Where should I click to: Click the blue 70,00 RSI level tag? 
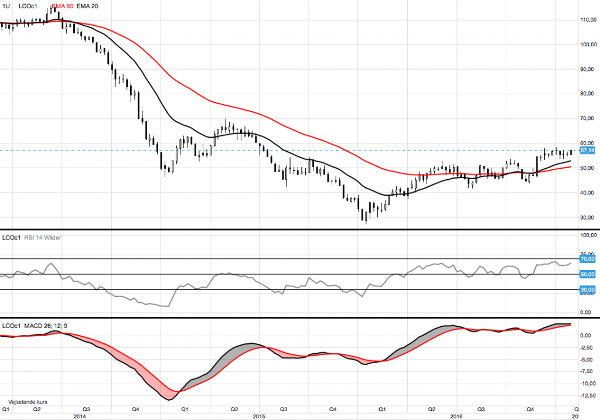[x=587, y=259]
